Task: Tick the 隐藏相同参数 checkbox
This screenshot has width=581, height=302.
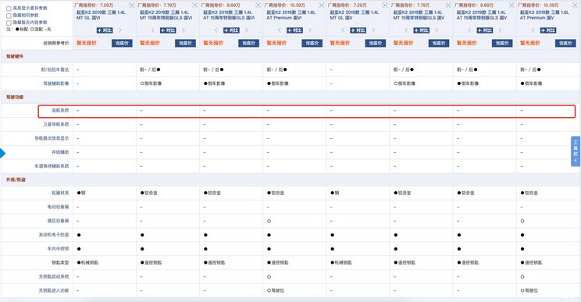Action: coord(9,16)
